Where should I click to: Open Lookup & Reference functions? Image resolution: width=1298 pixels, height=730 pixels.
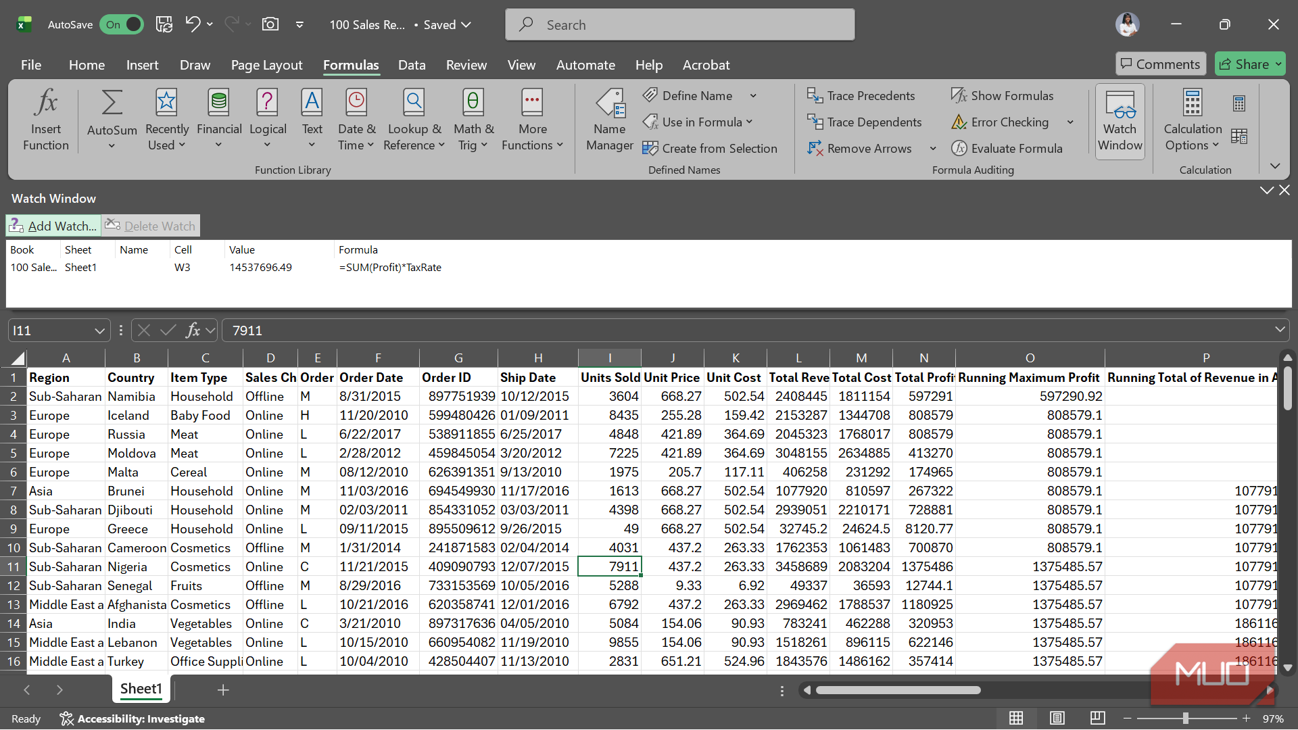pyautogui.click(x=414, y=120)
